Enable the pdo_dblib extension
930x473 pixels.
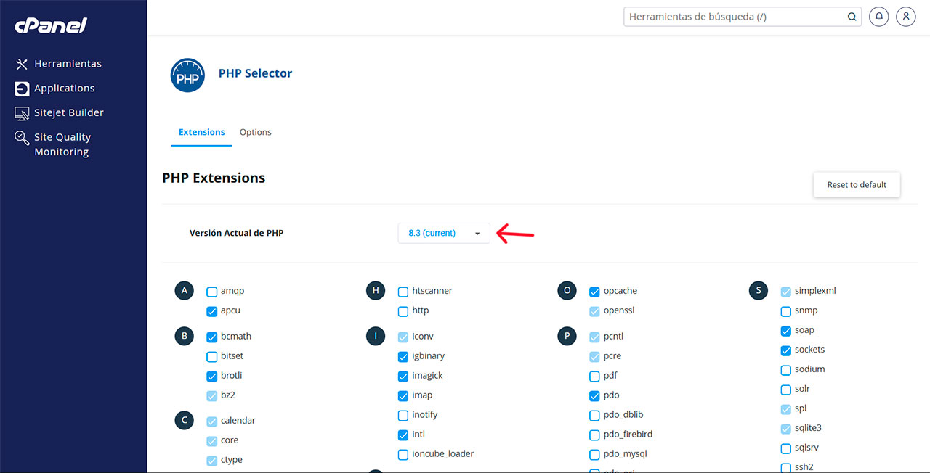tap(594, 416)
